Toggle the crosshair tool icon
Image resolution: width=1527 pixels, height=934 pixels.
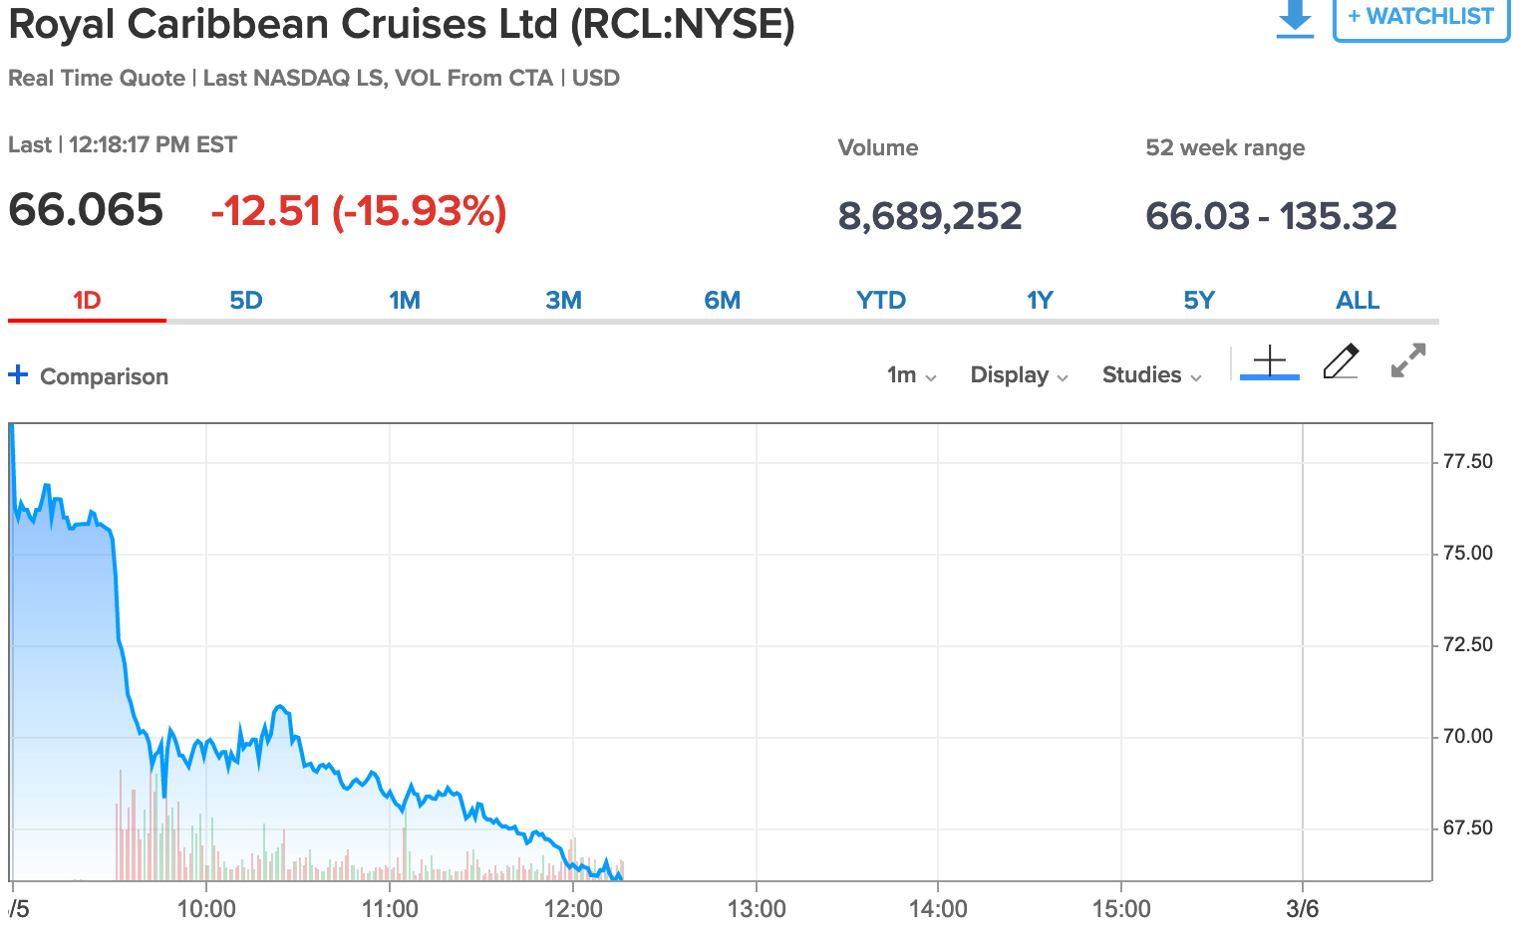[x=1269, y=361]
